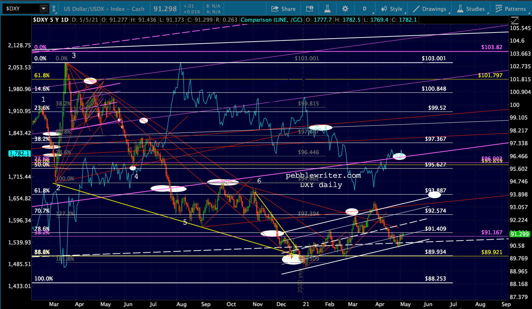
Task: Click the 14.6% Fibonacci label
Action: point(42,89)
